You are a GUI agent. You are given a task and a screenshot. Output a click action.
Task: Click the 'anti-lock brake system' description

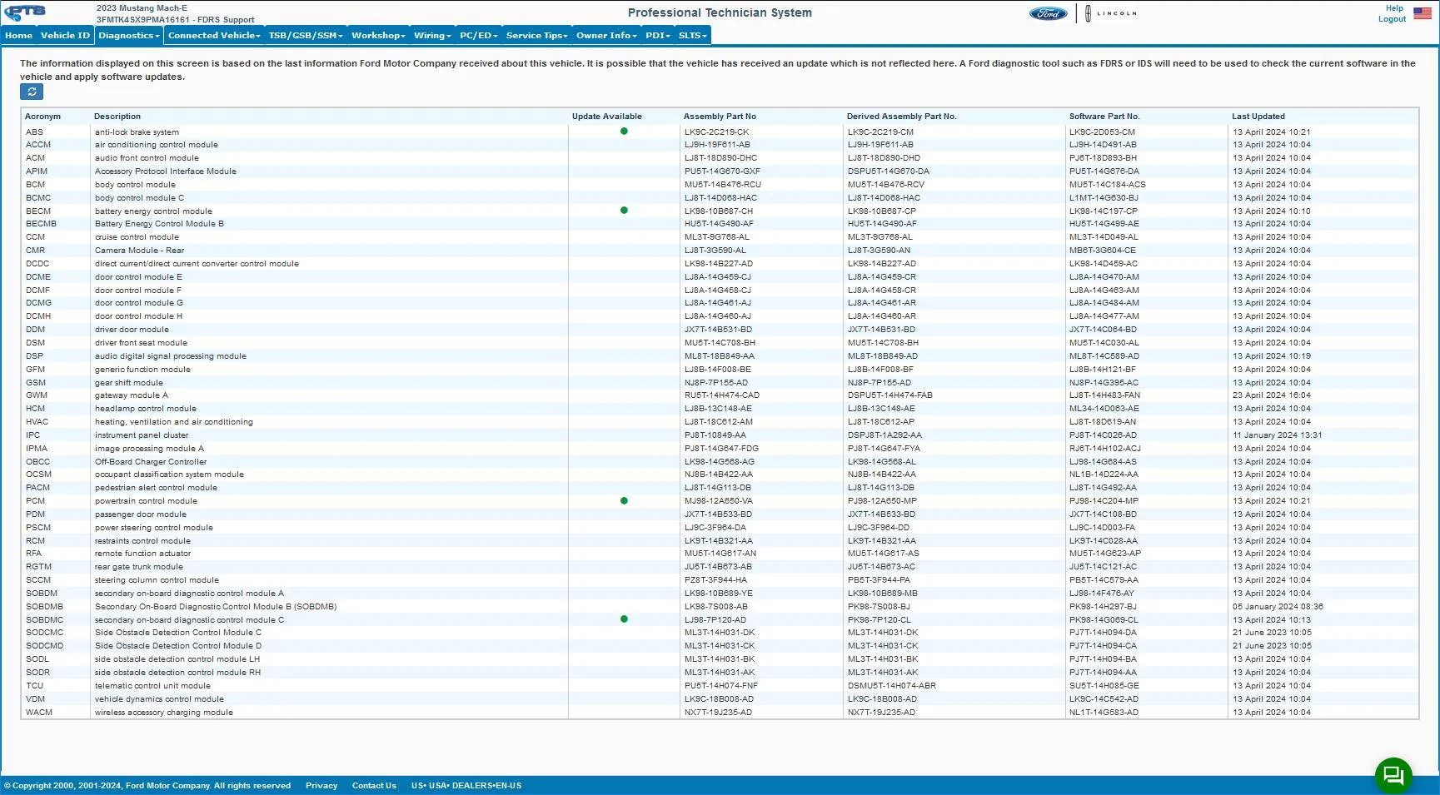click(x=137, y=132)
